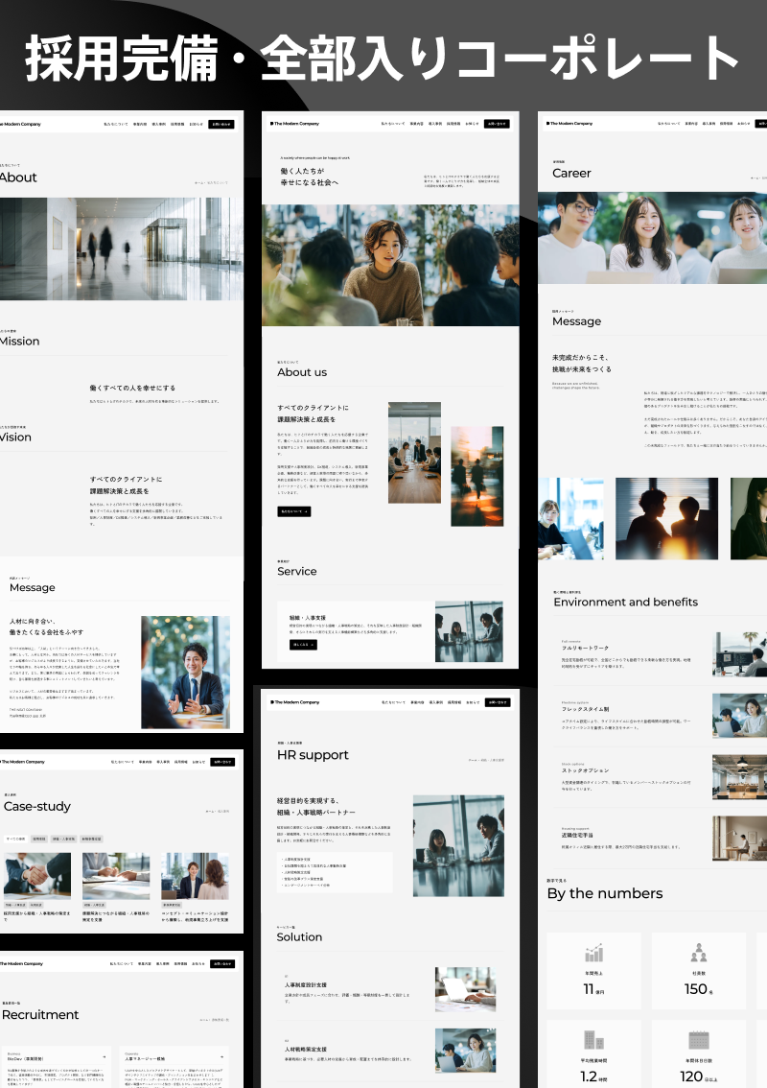This screenshot has height=1088, width=767.
Task: Select first white filter tab on Case-study page
Action: (x=15, y=839)
